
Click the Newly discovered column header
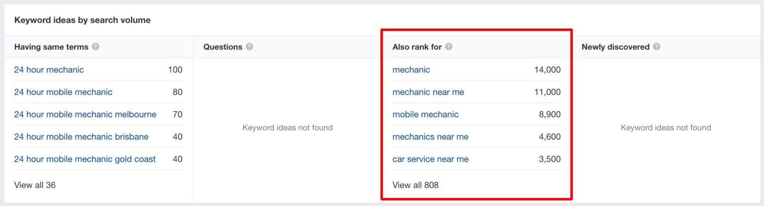(x=615, y=47)
